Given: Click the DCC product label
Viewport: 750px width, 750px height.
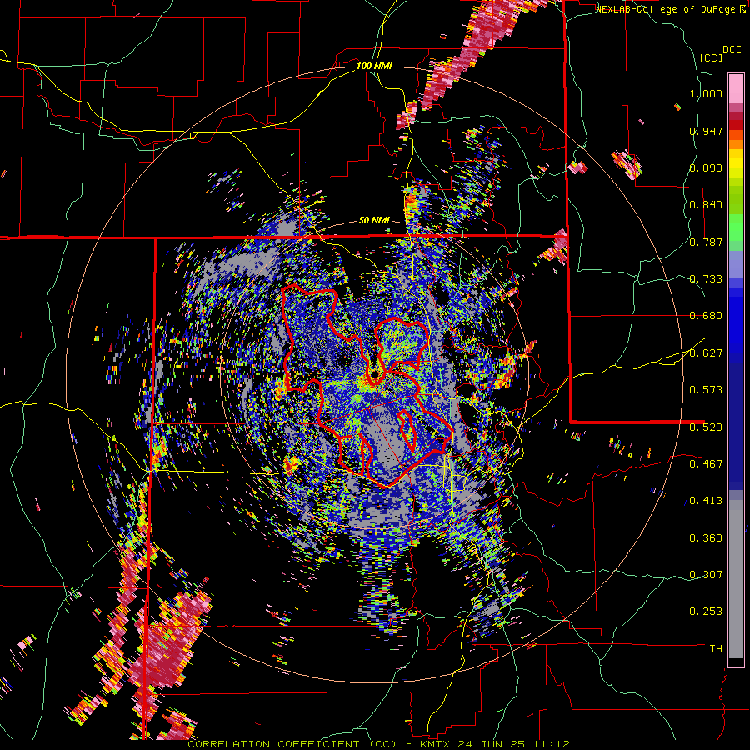Looking at the screenshot, I should (732, 50).
